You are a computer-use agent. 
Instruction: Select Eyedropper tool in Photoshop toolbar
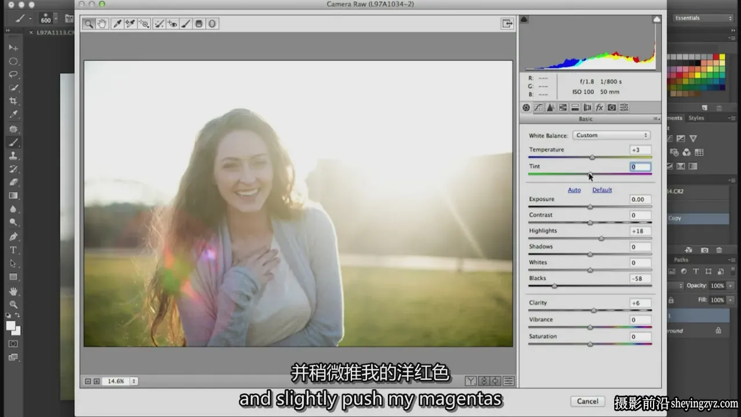pyautogui.click(x=13, y=114)
